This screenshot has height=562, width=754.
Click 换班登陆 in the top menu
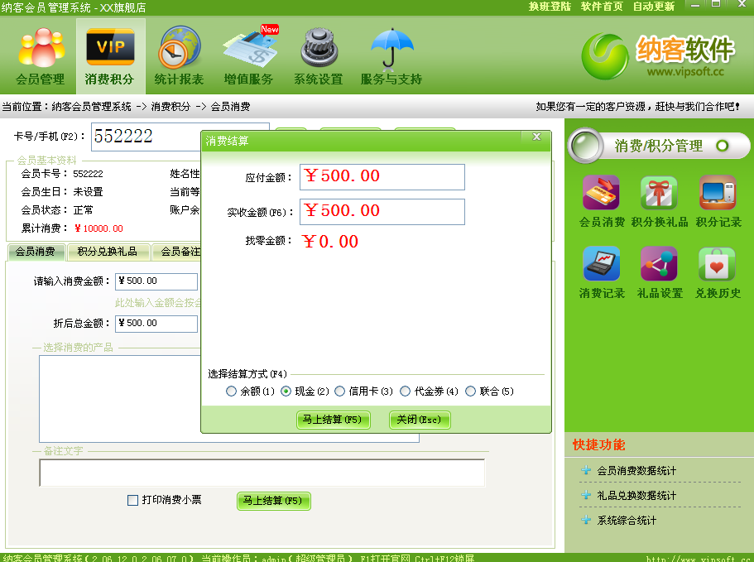(x=550, y=7)
